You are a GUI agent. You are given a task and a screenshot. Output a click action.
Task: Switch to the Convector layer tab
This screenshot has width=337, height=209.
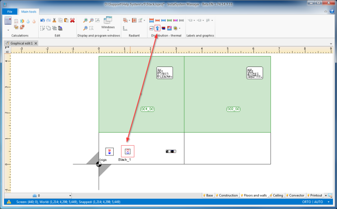coord(295,195)
